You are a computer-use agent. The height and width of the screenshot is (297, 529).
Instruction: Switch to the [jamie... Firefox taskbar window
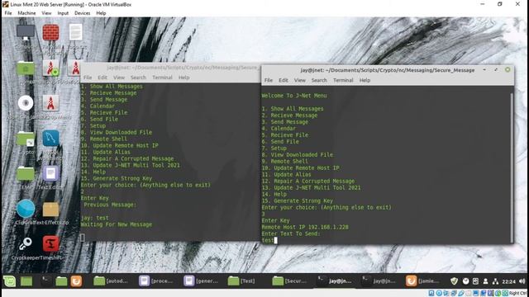pos(423,280)
